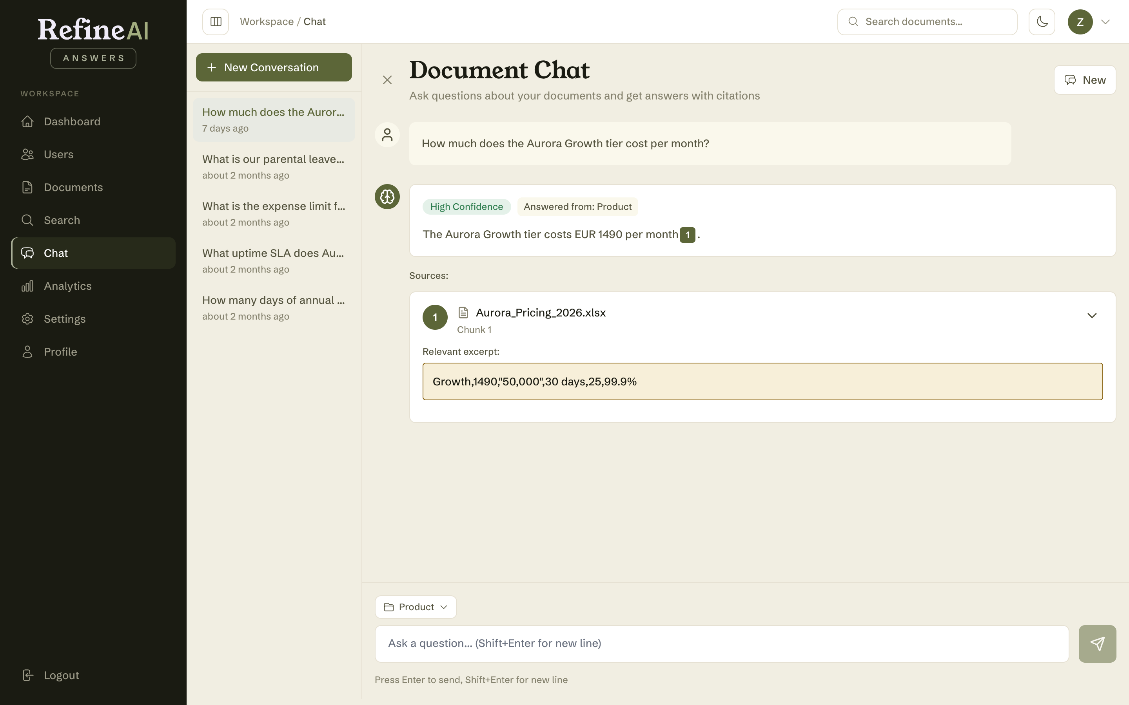Click the AI brain avatar icon
1129x705 pixels.
(387, 197)
